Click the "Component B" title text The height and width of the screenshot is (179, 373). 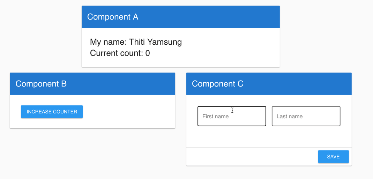coord(41,84)
